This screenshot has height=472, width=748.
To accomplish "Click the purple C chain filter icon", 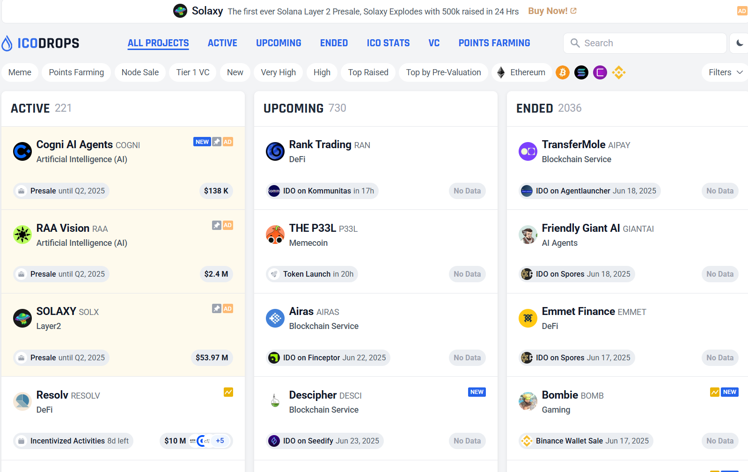I will click(600, 72).
